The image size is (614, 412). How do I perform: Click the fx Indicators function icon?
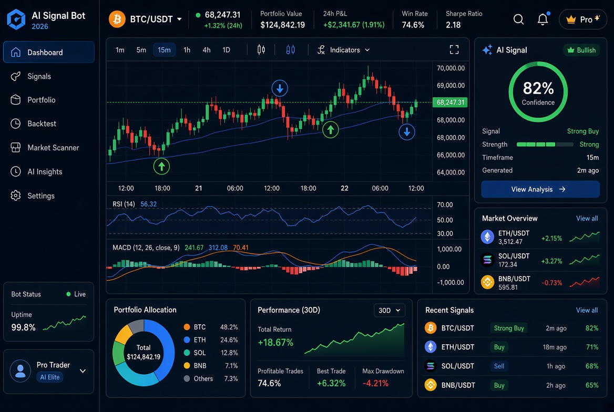pyautogui.click(x=321, y=50)
